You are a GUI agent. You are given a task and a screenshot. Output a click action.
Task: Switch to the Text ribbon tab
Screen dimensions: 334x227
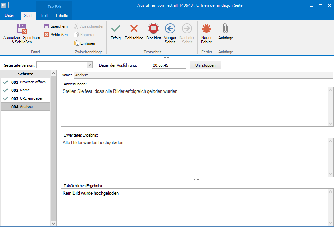click(x=44, y=15)
